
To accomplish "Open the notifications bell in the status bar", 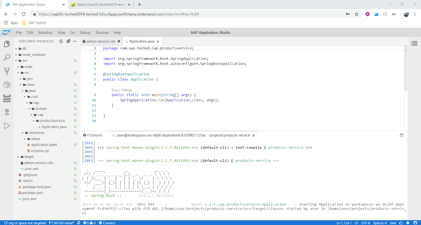I will (408, 223).
